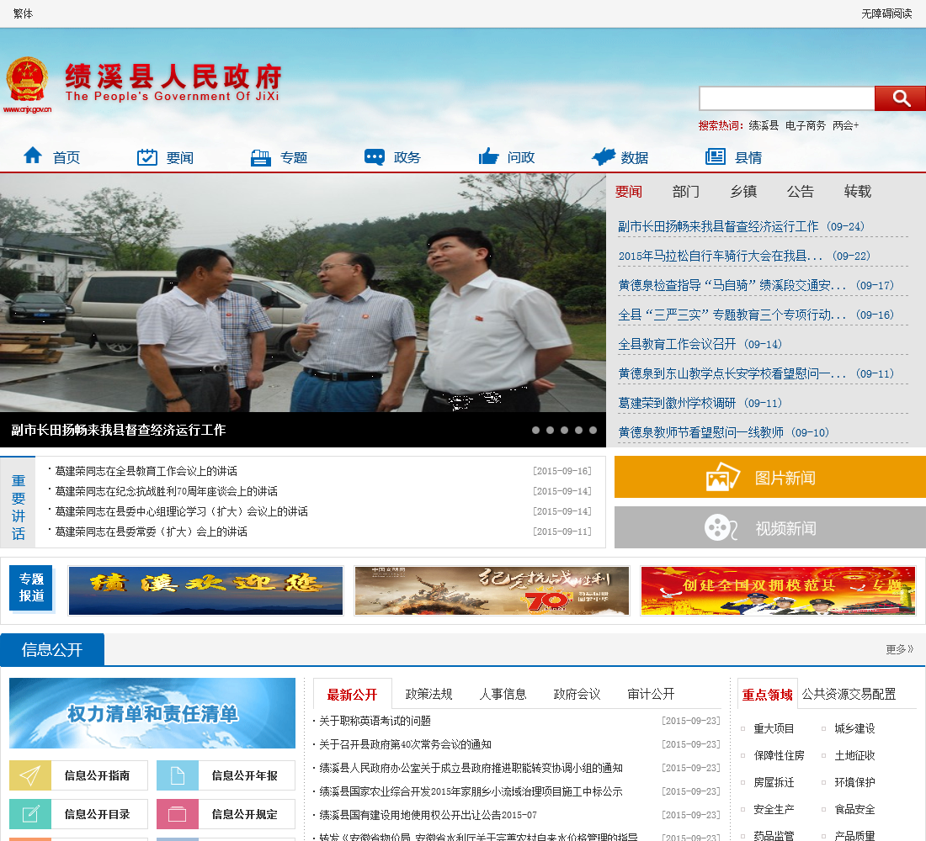Select the 审计公开 tab
The width and height of the screenshot is (926, 841).
coord(651,694)
